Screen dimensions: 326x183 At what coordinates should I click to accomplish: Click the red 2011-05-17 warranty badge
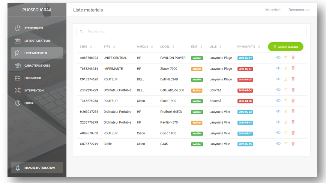click(245, 69)
